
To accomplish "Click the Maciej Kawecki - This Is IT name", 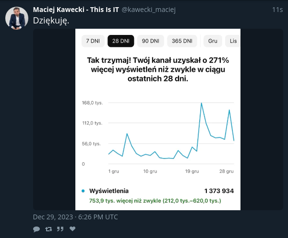I will 76,10.
